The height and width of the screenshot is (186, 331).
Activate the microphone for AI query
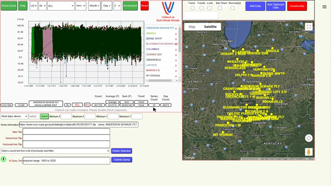[3, 159]
